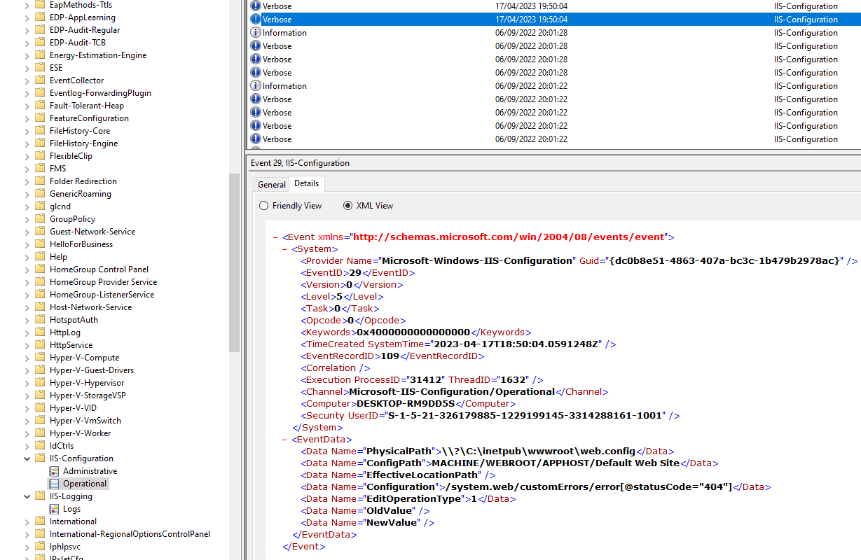This screenshot has width=861, height=560.
Task: Expand the GroupPolicy tree node
Action: [27, 219]
